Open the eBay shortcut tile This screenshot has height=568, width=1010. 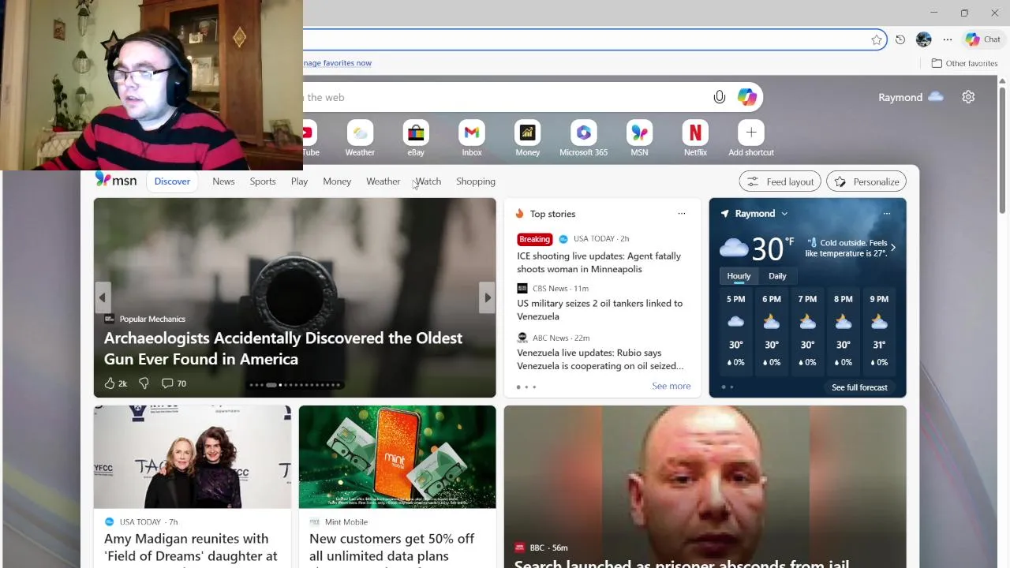pyautogui.click(x=416, y=138)
